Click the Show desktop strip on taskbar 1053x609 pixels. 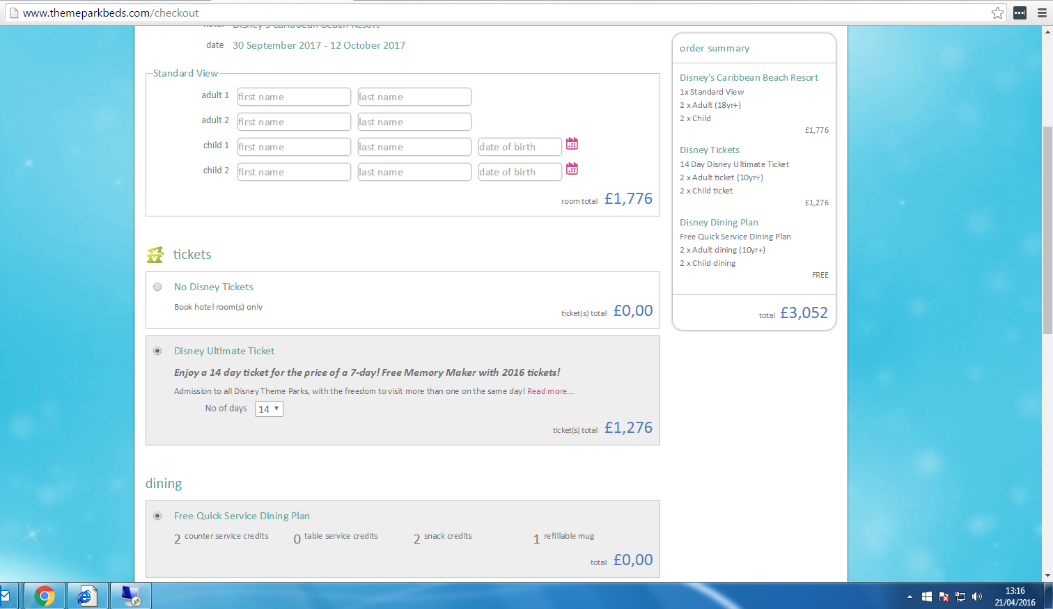click(x=1050, y=596)
